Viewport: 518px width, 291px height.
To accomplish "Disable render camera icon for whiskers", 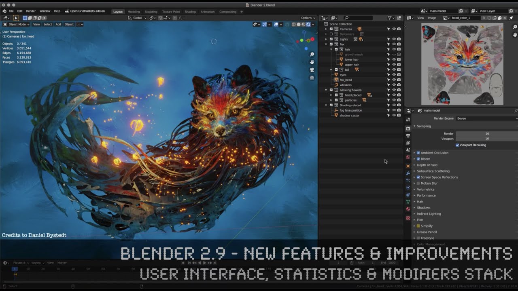I will pos(399,85).
